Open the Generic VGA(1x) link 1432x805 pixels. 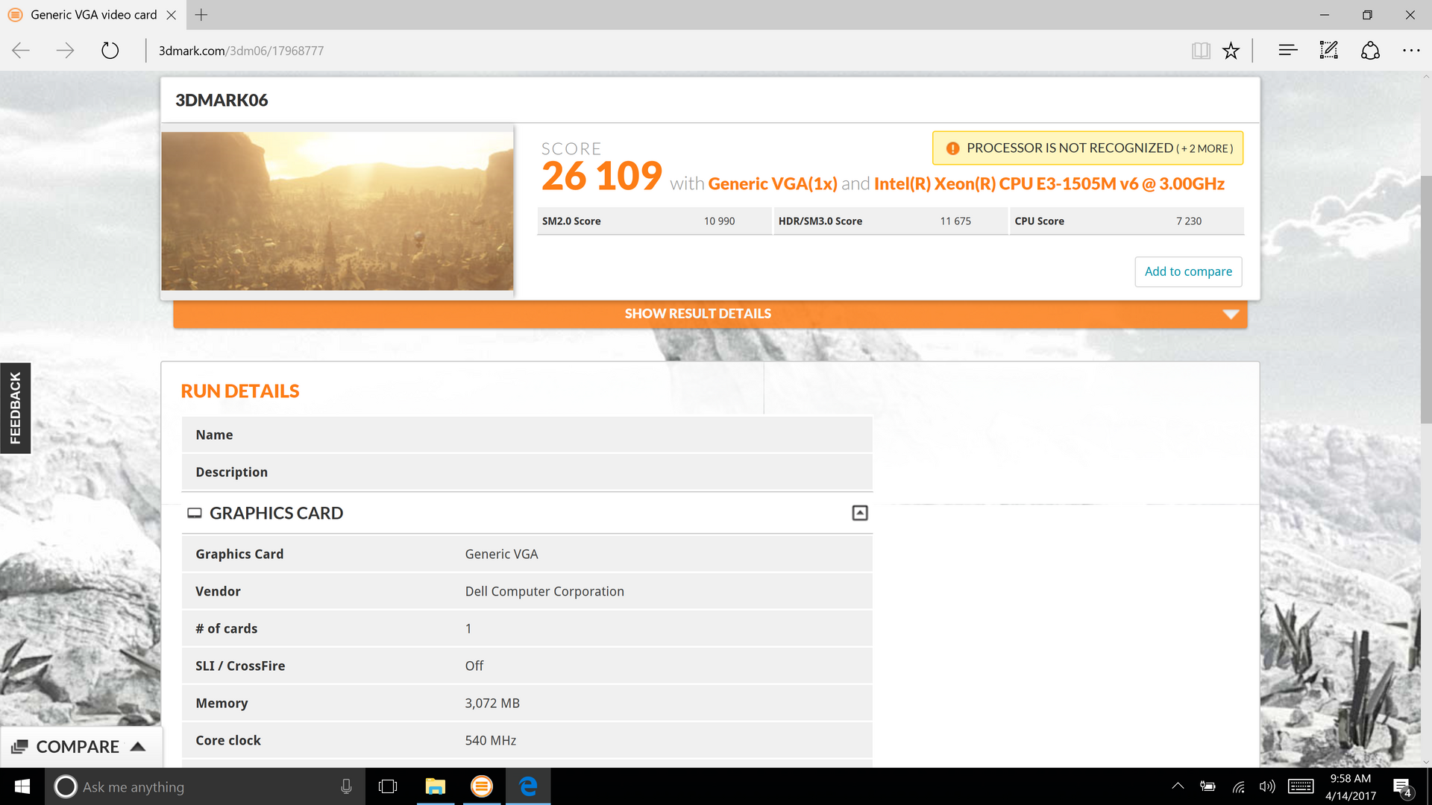tap(772, 184)
